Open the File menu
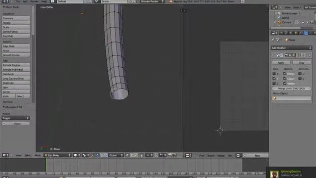Image resolution: width=316 pixels, height=178 pixels. point(18,1)
